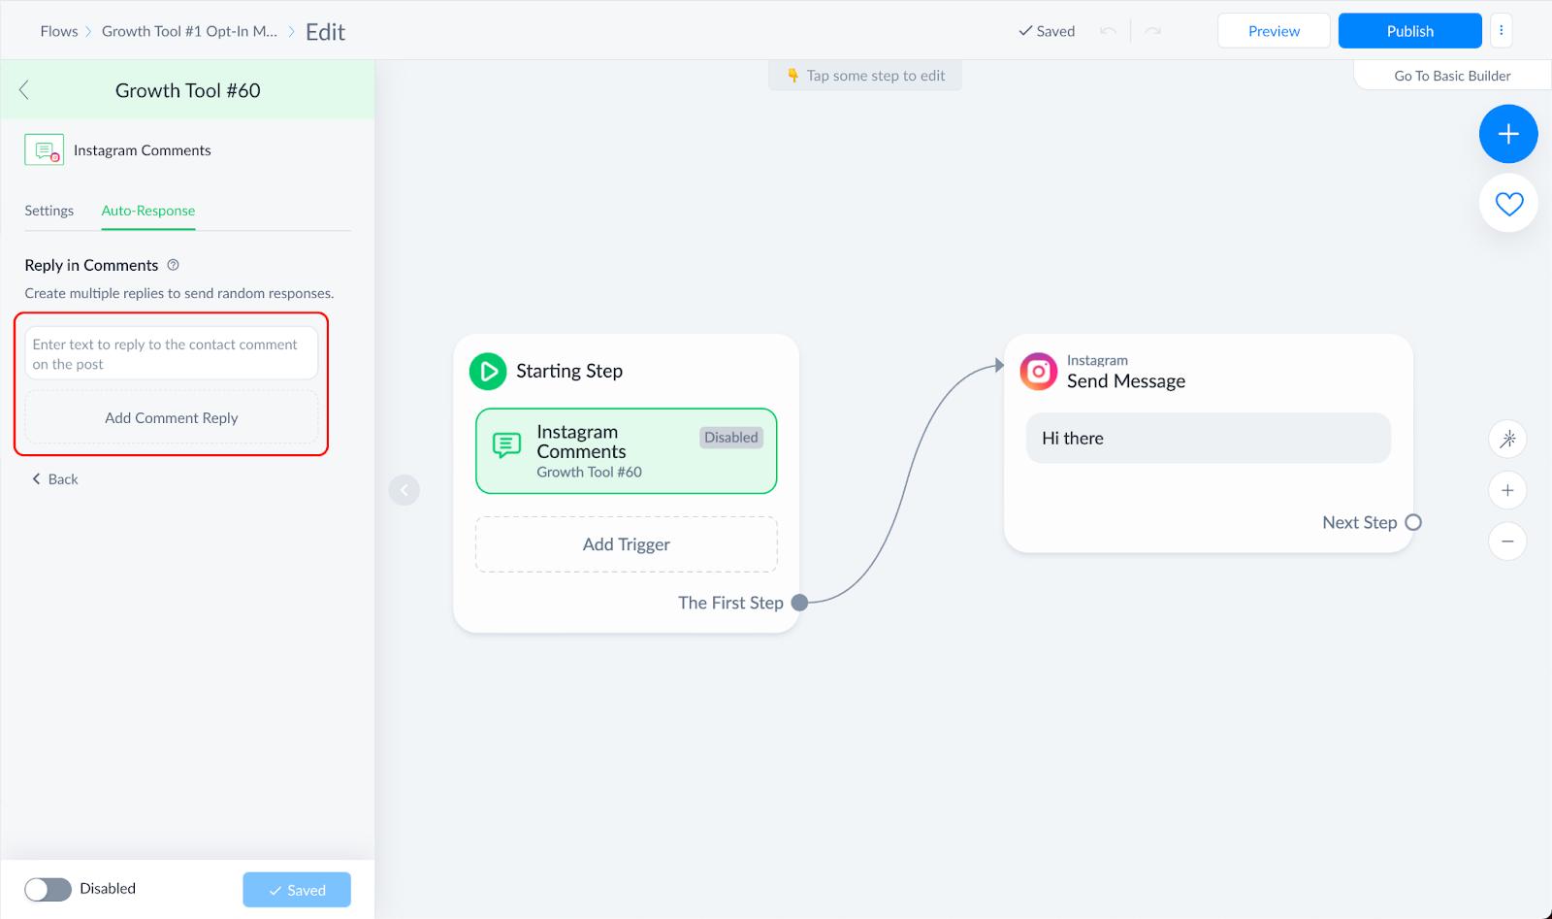Click the Instagram Send Message icon
This screenshot has height=919, width=1552.
point(1038,372)
